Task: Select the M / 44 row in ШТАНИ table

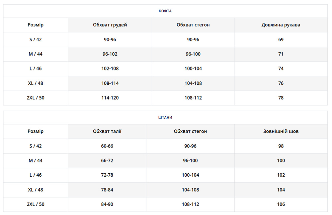Action: point(36,160)
